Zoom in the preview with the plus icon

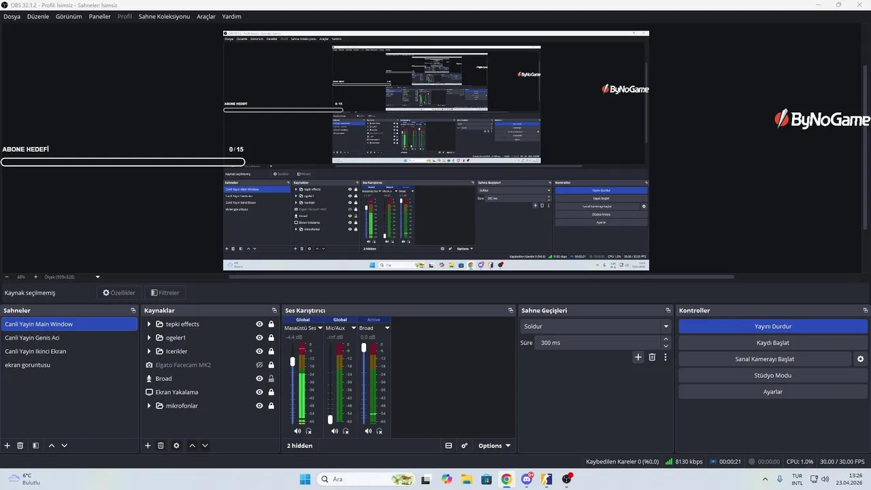tap(35, 277)
